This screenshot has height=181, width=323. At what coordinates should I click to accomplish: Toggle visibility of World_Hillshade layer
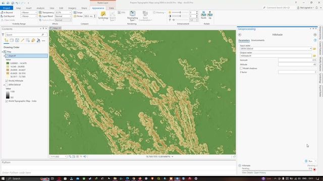click(7, 81)
